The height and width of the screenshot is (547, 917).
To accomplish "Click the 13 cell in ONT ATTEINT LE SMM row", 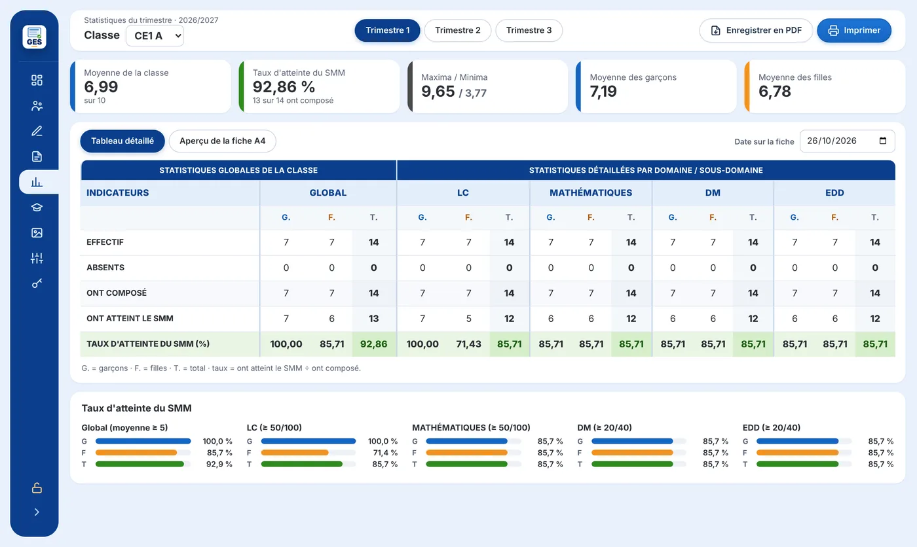I will click(x=374, y=319).
